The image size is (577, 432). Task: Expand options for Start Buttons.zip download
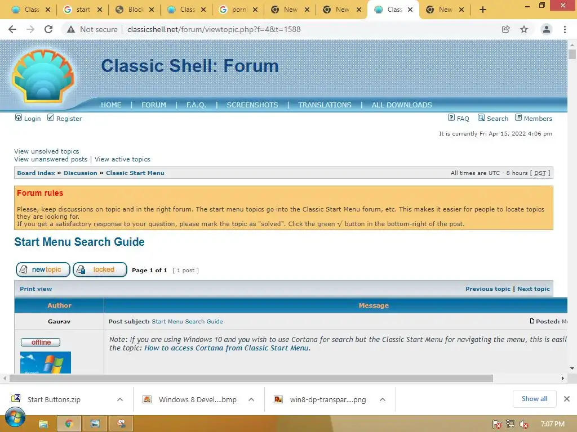(120, 399)
